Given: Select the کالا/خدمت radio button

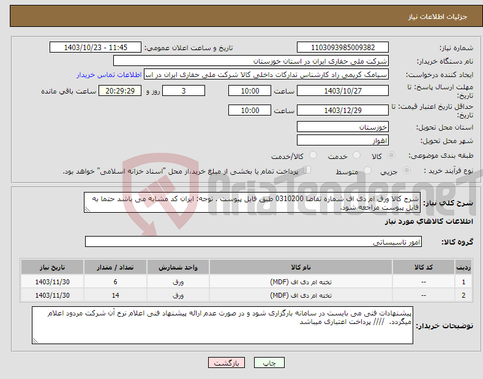Looking at the screenshot, I should [x=313, y=155].
